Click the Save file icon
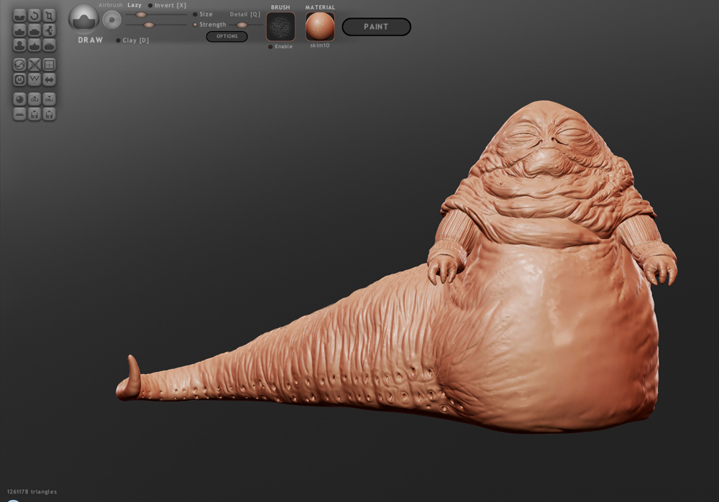The image size is (719, 502). 49,113
